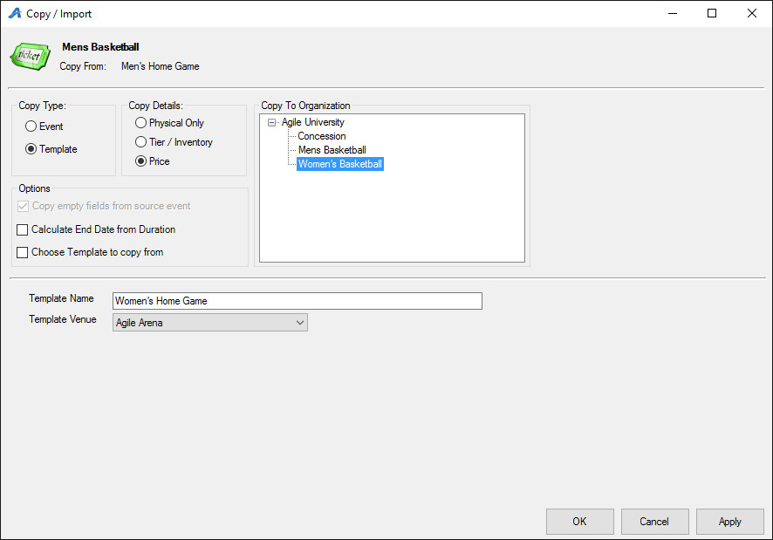Minimize the Copy / Import window
Screen dimensions: 773x540
pos(673,13)
